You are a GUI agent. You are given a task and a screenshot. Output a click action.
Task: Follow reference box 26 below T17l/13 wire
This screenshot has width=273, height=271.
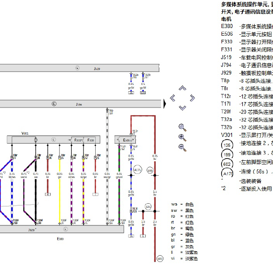(131, 236)
